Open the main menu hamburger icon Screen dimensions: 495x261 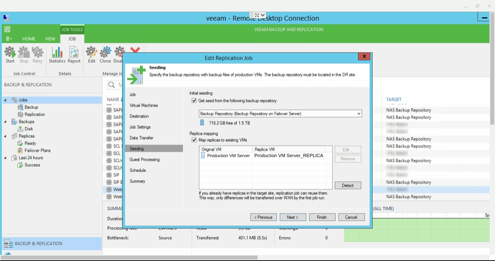click(x=8, y=39)
